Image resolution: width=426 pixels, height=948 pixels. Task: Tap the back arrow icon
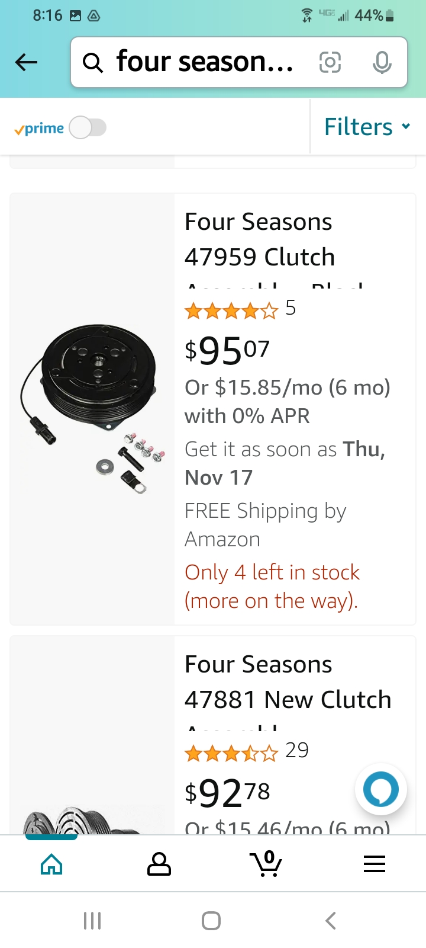point(26,62)
